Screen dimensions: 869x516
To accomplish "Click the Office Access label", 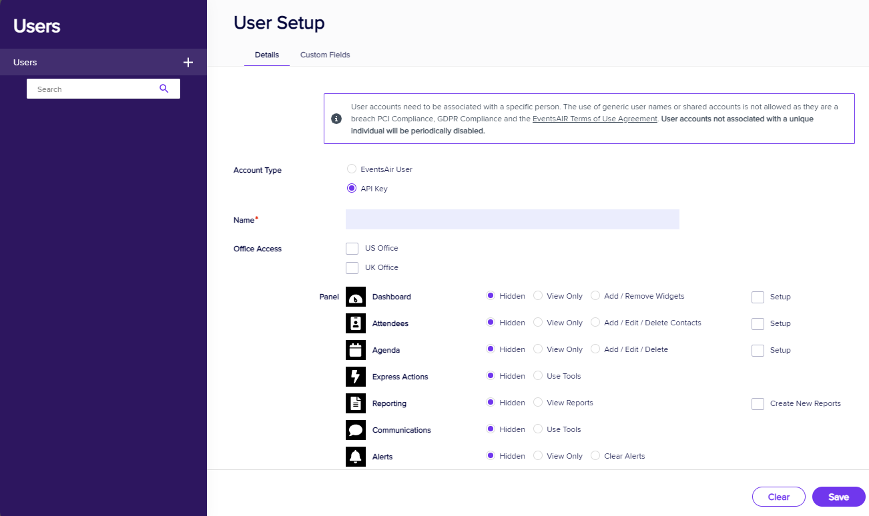I will tap(258, 249).
